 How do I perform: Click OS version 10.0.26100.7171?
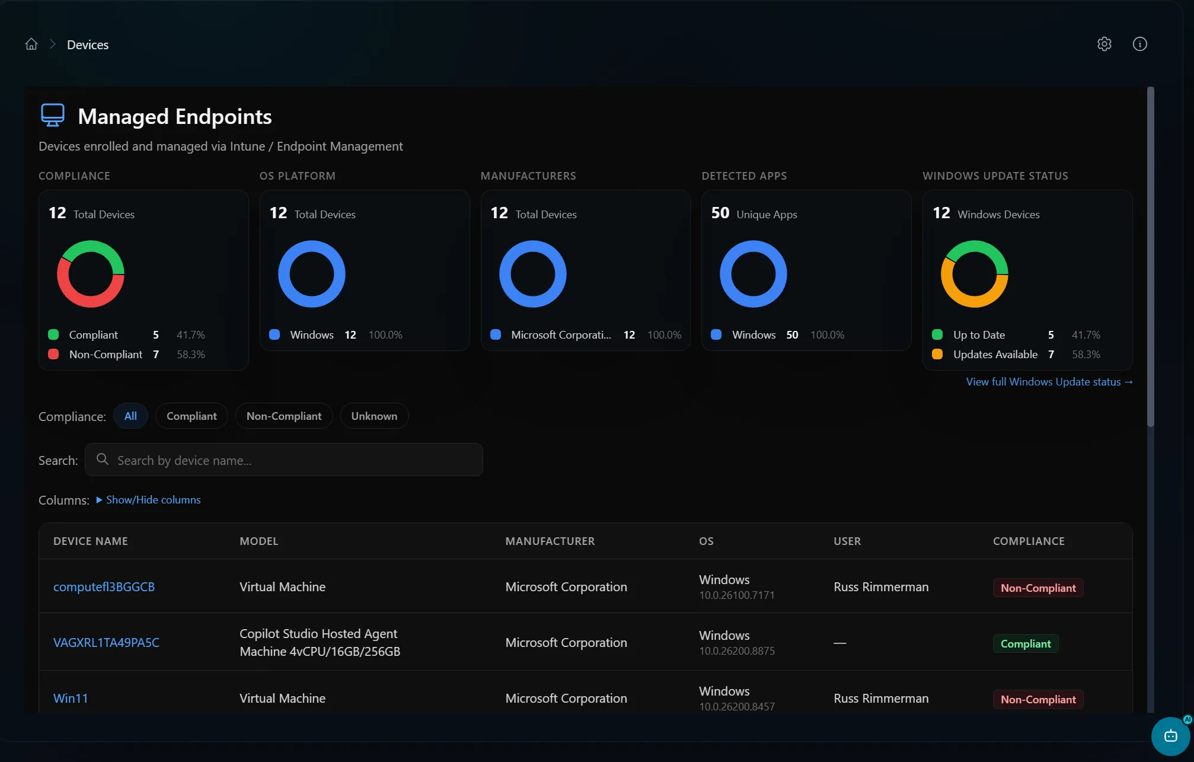tap(736, 595)
